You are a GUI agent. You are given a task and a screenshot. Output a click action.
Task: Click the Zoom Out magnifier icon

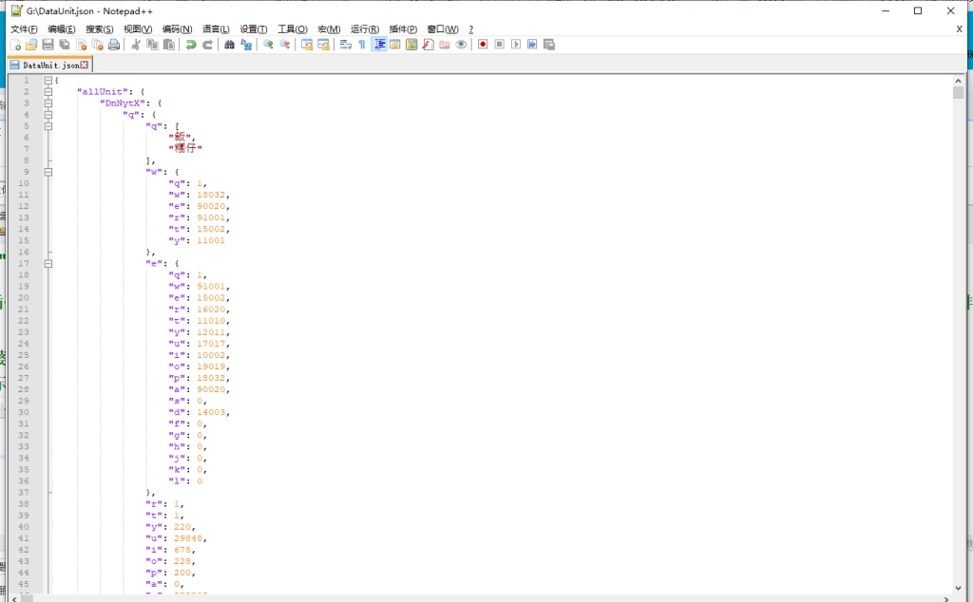click(285, 45)
